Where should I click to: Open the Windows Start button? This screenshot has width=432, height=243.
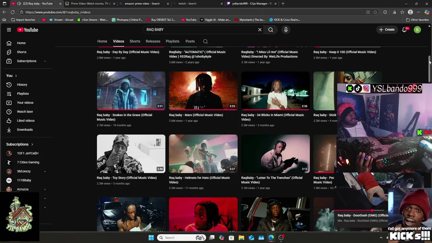coord(151,238)
